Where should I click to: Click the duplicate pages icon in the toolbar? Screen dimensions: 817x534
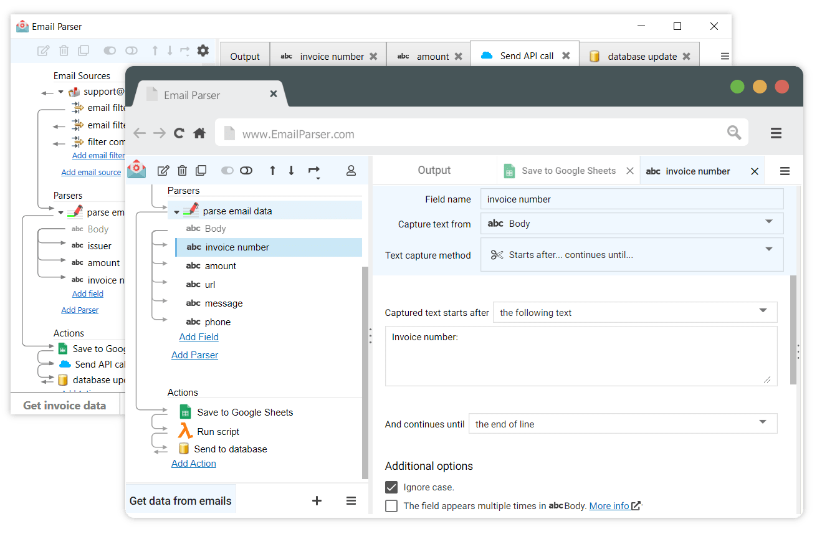[x=201, y=170]
